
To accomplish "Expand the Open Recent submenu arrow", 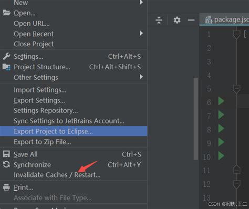I will tap(141, 33).
